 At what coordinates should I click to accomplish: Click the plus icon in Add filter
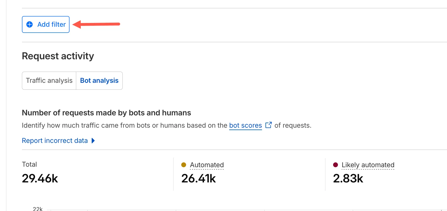30,25
